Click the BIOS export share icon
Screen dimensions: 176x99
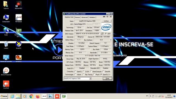click(x=102, y=34)
